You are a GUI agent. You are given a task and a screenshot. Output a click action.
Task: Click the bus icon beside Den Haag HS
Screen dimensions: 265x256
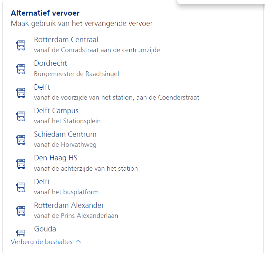pyautogui.click(x=21, y=164)
